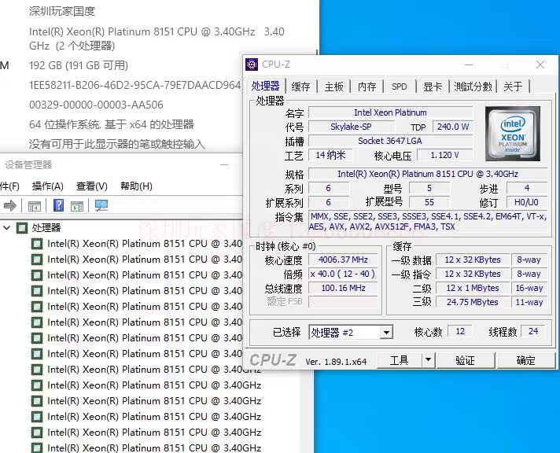Click the action pane icon in Device Manager toolbar
The height and width of the screenshot is (453, 560).
(77, 206)
